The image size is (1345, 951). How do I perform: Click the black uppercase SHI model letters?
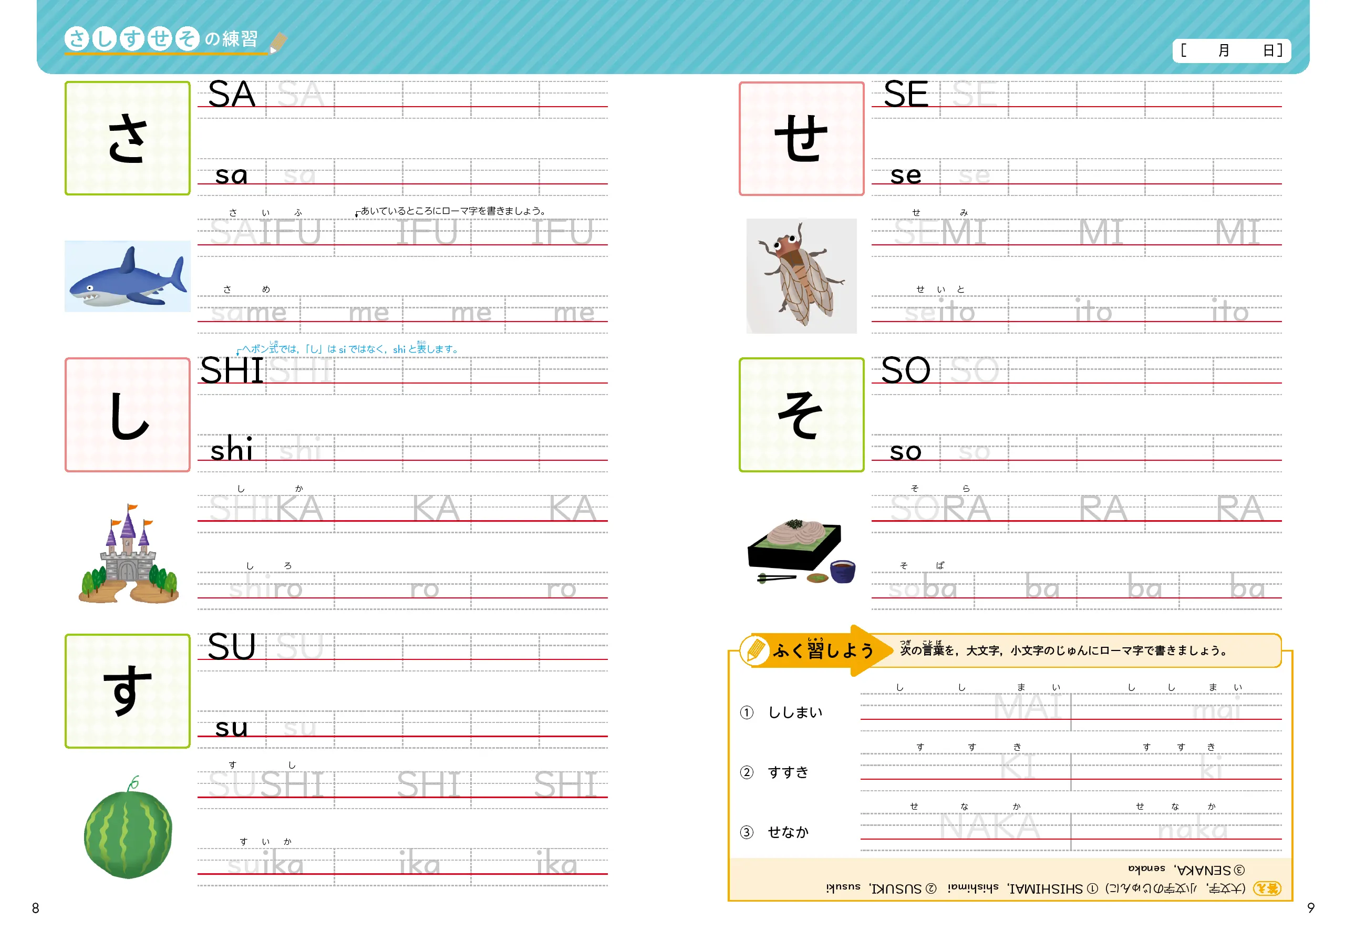(232, 370)
